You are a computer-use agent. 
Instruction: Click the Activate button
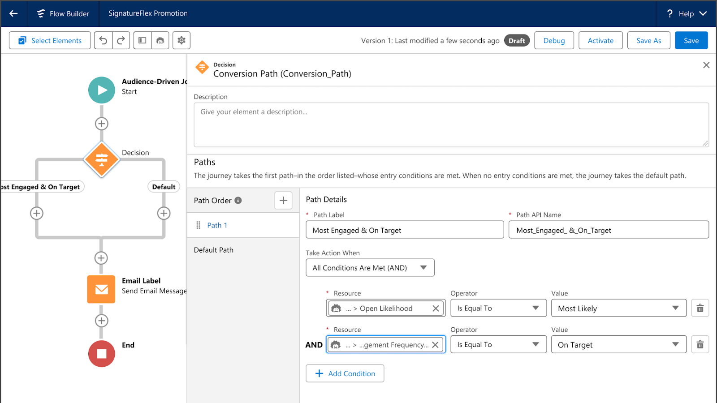(600, 40)
